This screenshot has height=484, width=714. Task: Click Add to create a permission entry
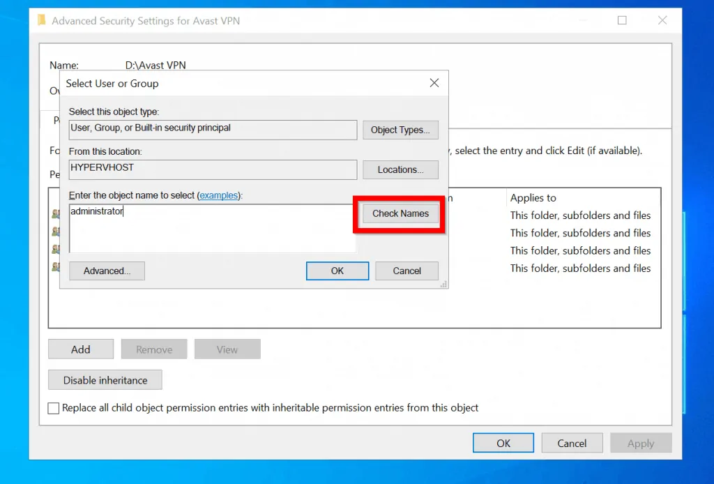[x=80, y=349]
